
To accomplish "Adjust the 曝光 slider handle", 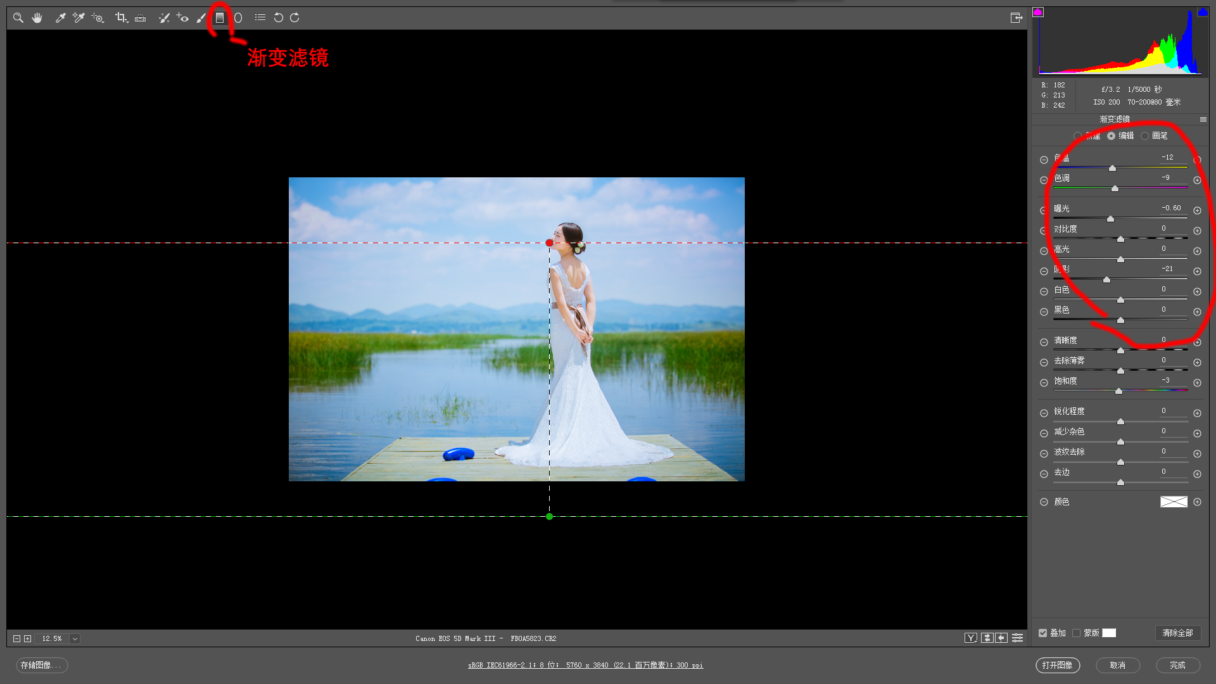I will tap(1110, 219).
